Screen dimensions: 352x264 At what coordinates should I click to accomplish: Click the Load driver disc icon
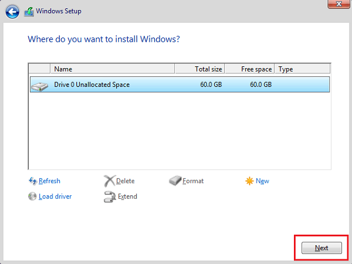click(33, 197)
